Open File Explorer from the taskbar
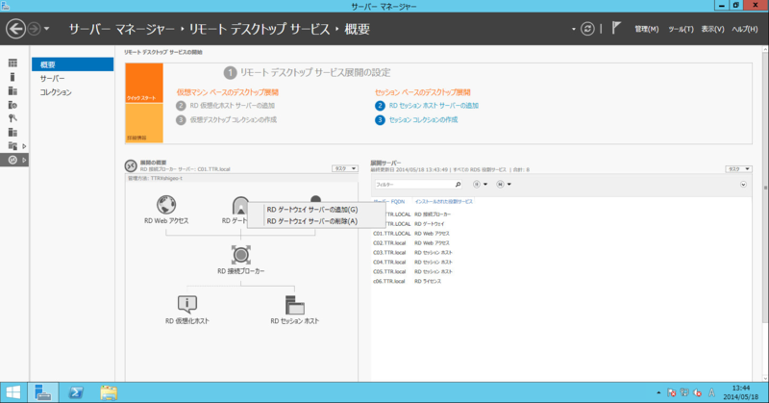The height and width of the screenshot is (403, 769). [x=109, y=392]
